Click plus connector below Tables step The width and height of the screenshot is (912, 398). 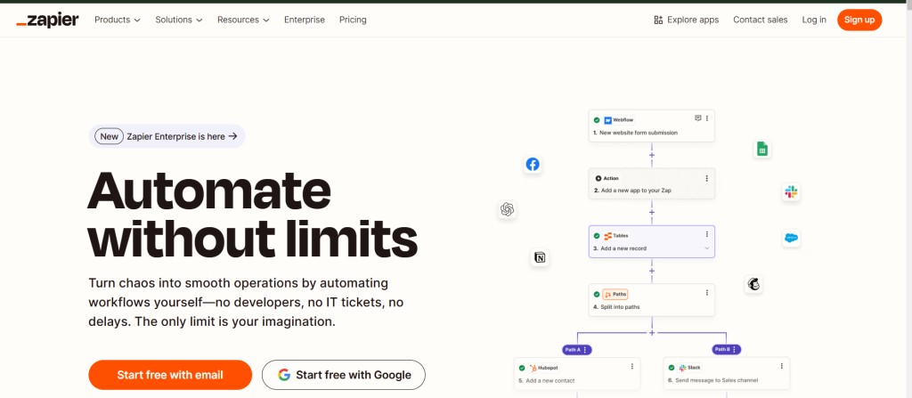point(651,271)
